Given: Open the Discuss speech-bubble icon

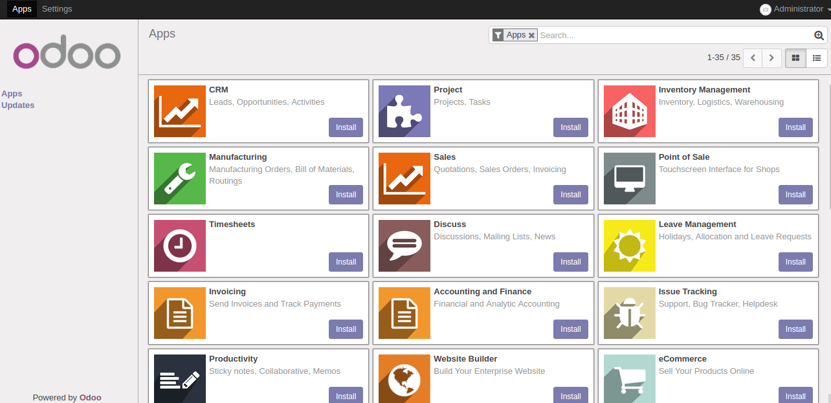Looking at the screenshot, I should (404, 246).
